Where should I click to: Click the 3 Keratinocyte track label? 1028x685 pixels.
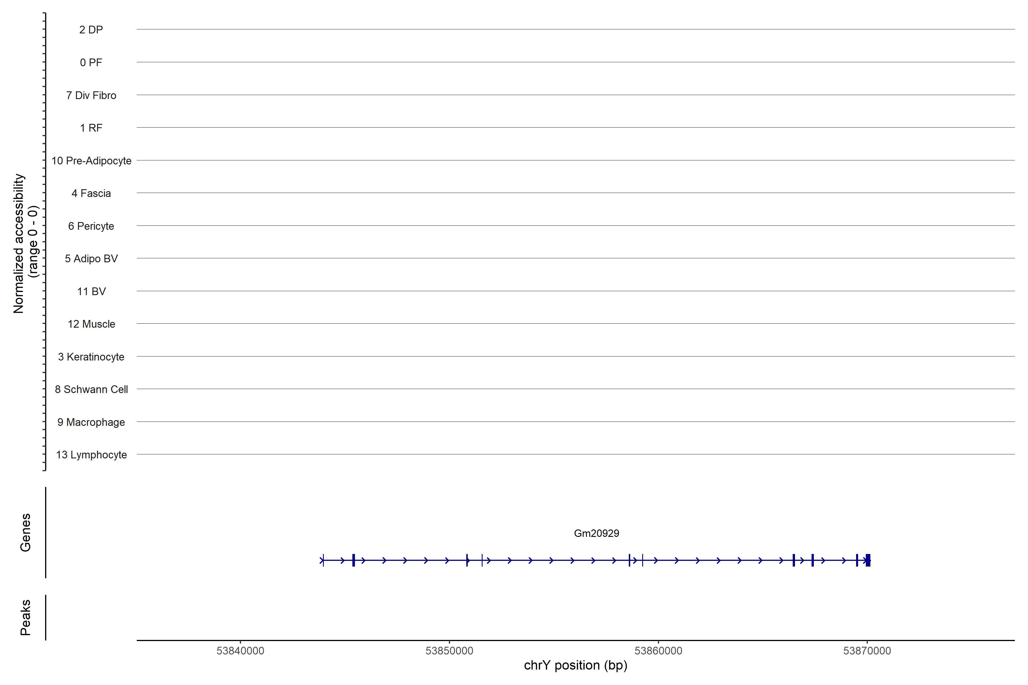[91, 357]
